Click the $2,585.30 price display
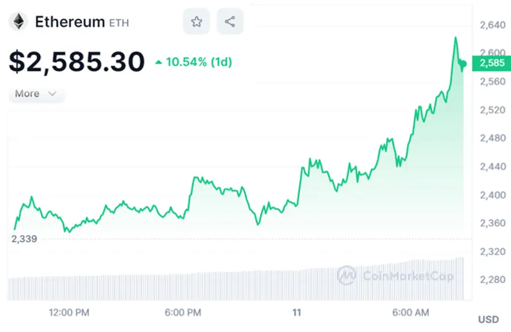The height and width of the screenshot is (332, 511). 77,62
